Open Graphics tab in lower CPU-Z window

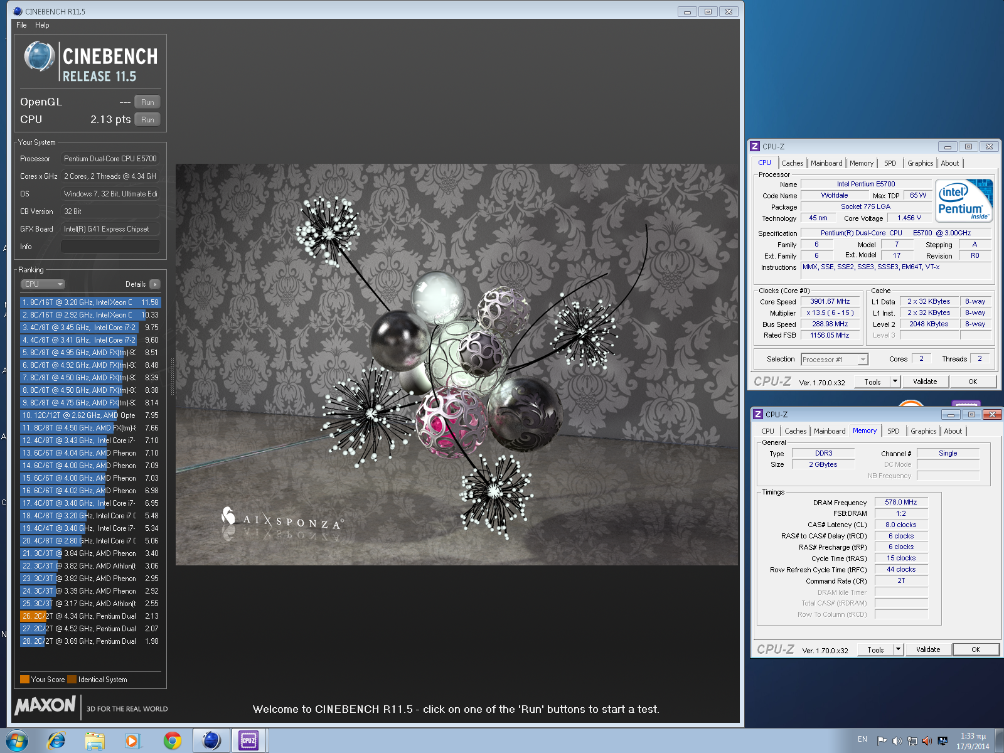tap(923, 431)
